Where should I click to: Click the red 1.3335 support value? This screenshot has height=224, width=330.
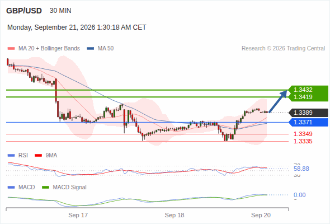(303, 141)
